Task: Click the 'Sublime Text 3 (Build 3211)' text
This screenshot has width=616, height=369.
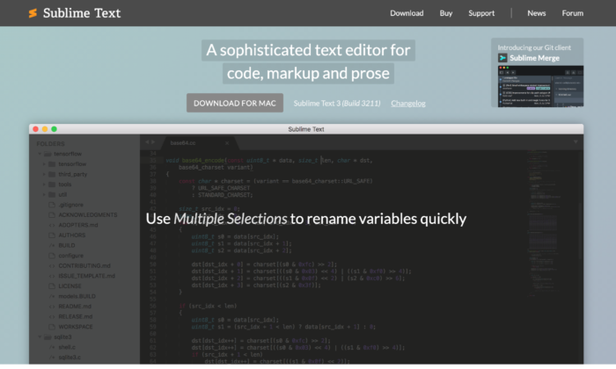Action: coord(337,104)
